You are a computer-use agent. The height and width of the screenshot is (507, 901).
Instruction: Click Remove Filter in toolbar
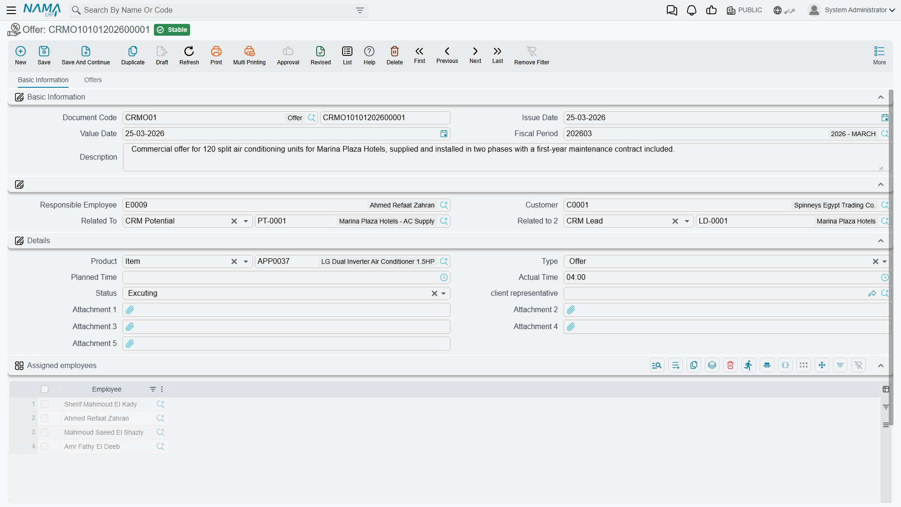(x=532, y=55)
